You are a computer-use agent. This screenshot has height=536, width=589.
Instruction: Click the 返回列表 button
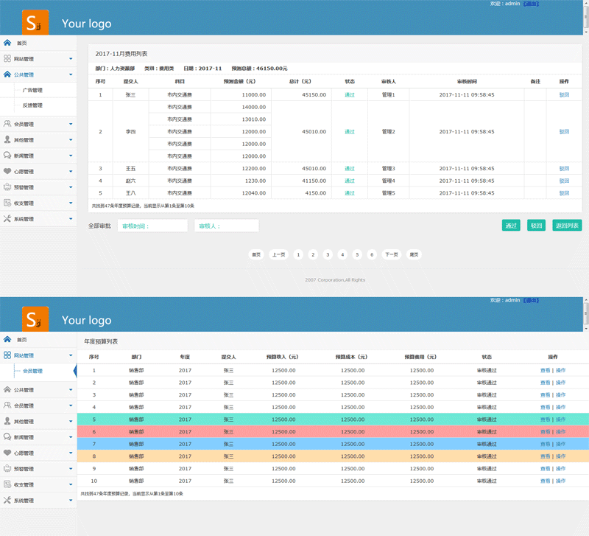click(567, 226)
